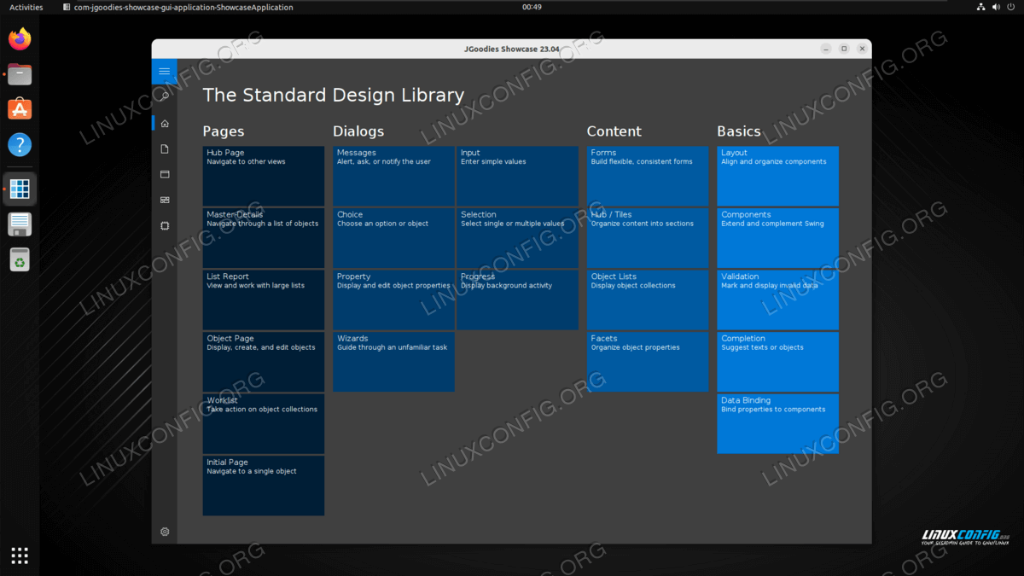Open the Choice dialog tile
The width and height of the screenshot is (1024, 576).
[393, 238]
